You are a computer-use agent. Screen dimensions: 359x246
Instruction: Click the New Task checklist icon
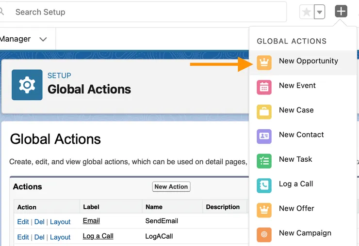pos(264,161)
